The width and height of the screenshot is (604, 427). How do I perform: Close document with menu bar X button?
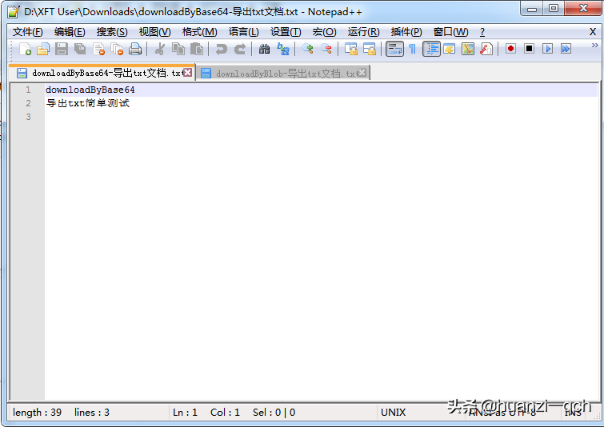pos(593,32)
